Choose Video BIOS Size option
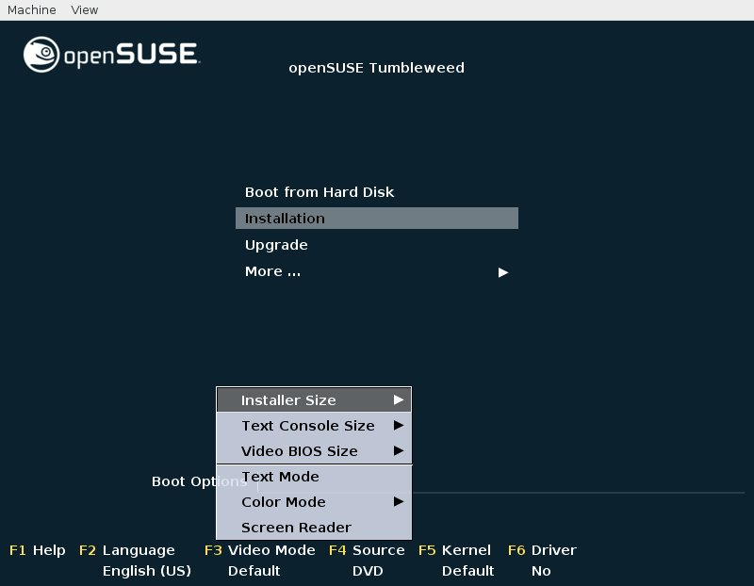 (x=314, y=451)
